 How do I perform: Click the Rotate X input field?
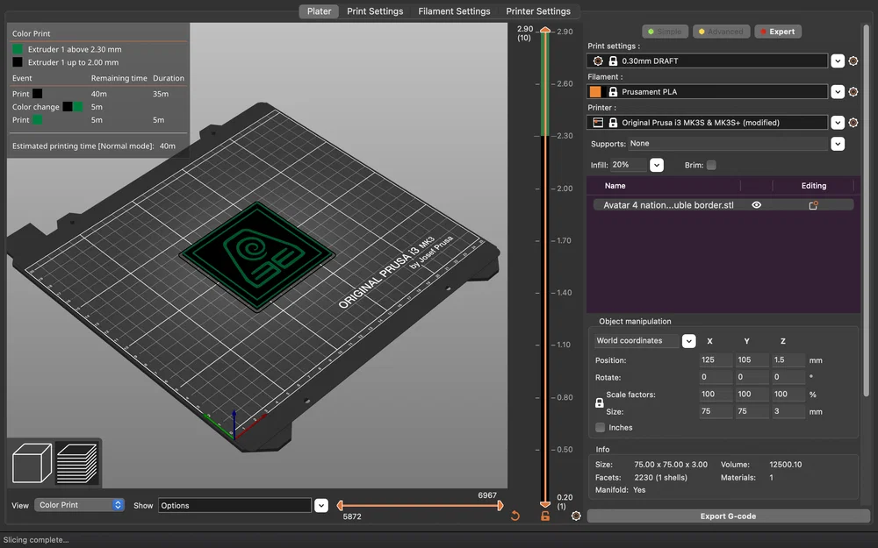pyautogui.click(x=716, y=377)
